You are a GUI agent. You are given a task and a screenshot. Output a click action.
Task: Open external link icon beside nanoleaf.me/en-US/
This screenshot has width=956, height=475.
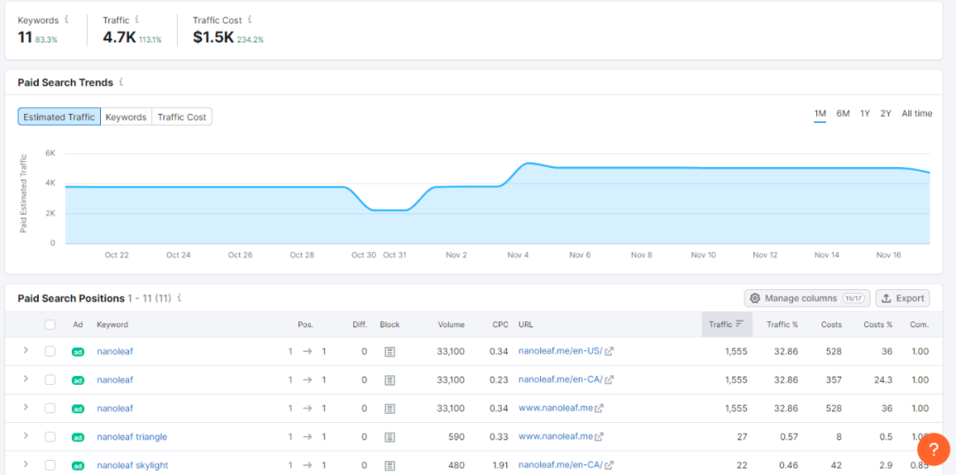pyautogui.click(x=609, y=351)
